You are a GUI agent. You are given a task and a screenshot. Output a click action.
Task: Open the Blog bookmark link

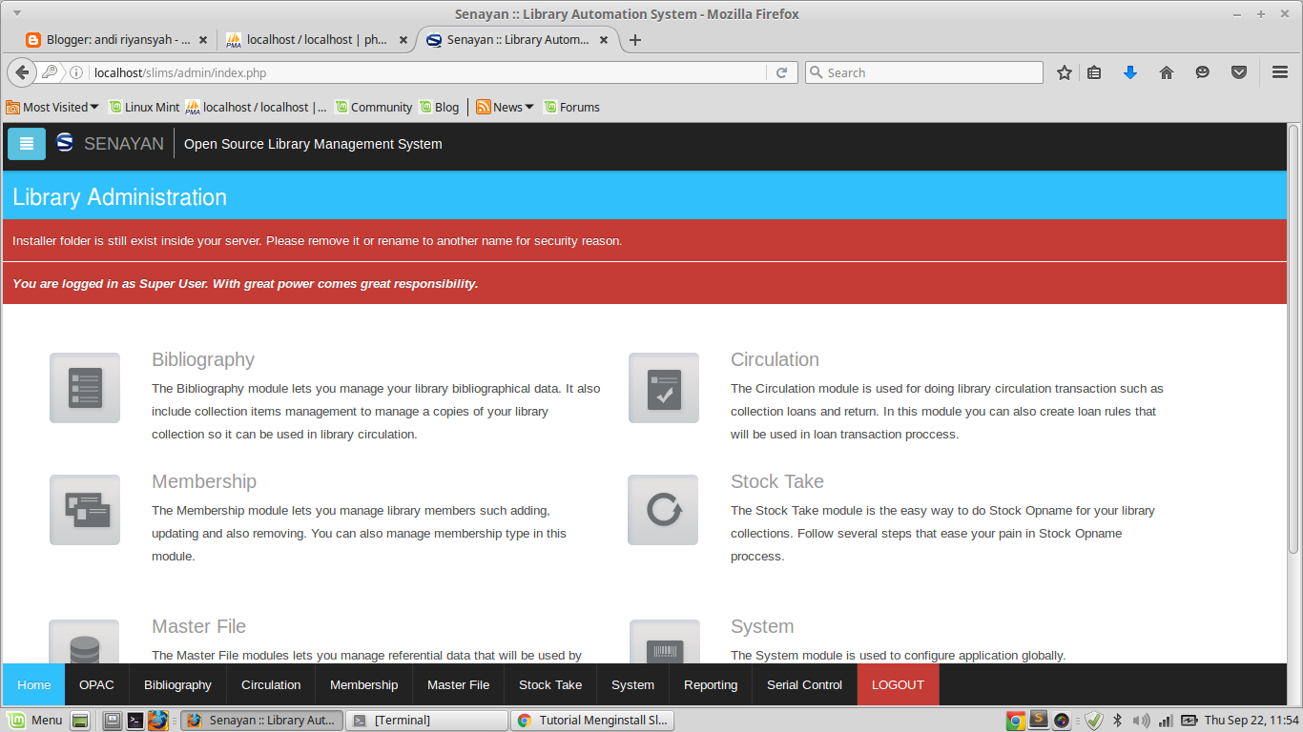pos(439,107)
